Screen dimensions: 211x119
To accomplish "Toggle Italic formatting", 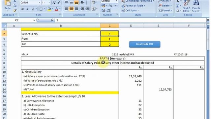I will [x=27, y=9].
